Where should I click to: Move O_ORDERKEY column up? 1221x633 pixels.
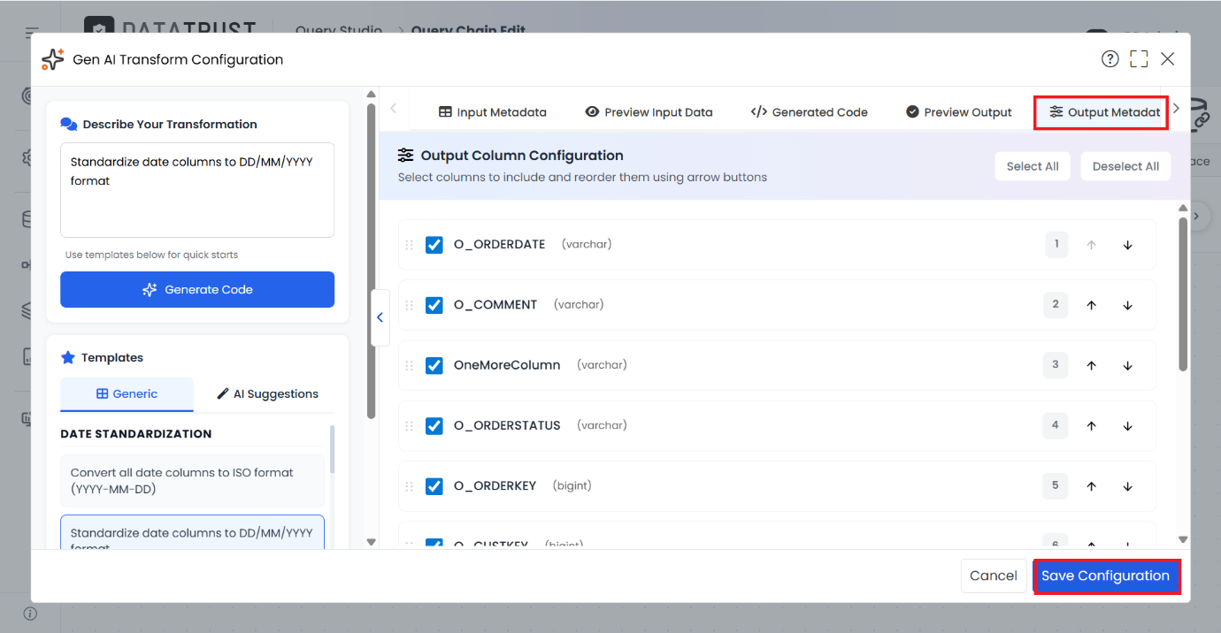pos(1092,486)
